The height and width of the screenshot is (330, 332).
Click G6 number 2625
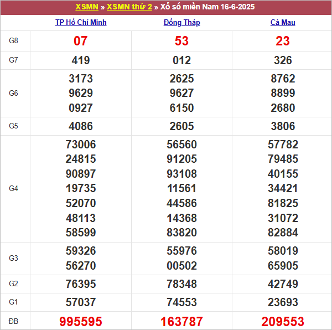181,79
